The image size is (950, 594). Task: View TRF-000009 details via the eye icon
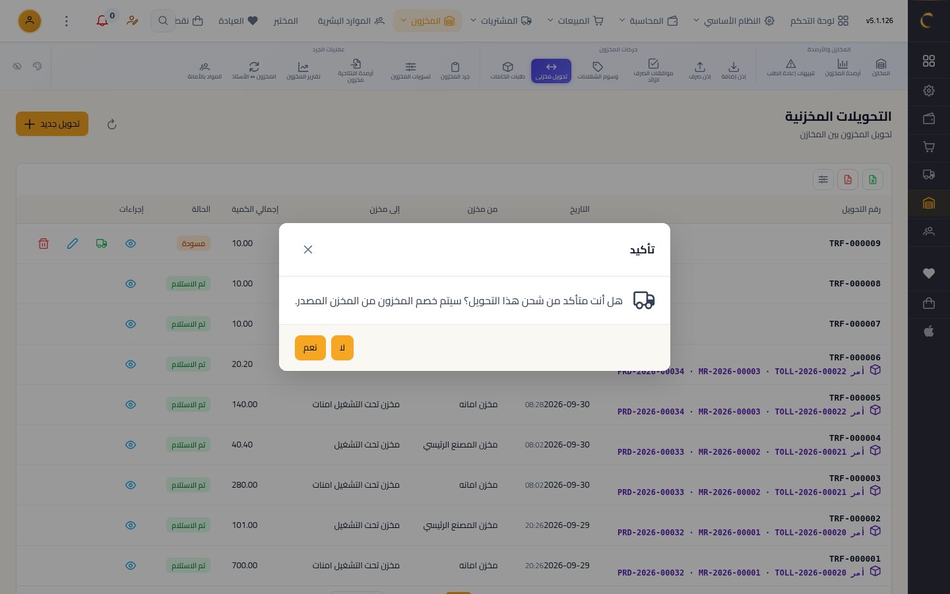pyautogui.click(x=131, y=244)
